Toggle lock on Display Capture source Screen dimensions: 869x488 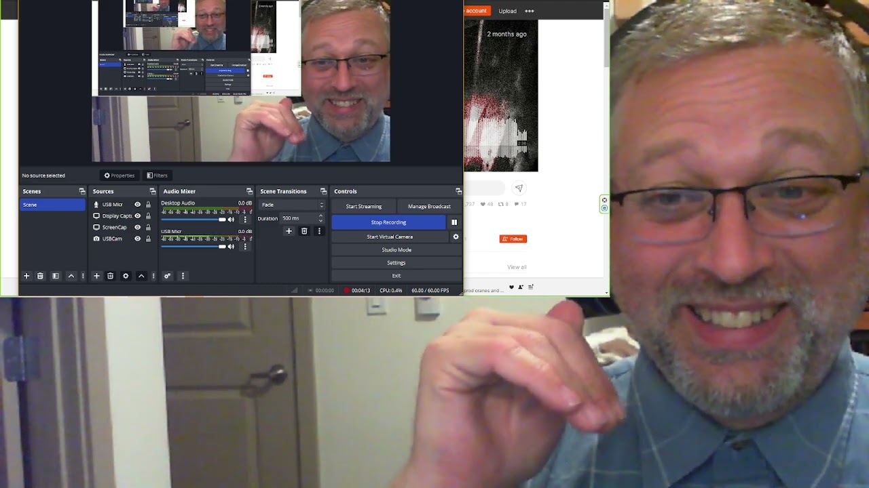click(148, 216)
